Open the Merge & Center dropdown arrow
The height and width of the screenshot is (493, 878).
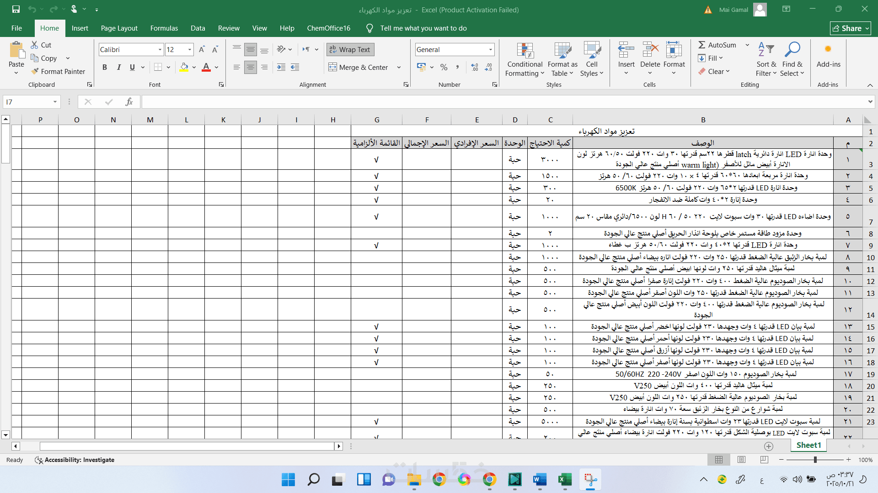point(399,67)
